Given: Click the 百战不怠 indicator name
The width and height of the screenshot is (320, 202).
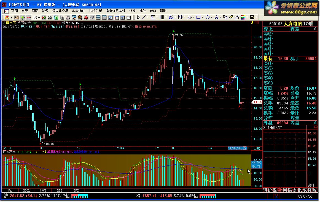Looking at the screenshot, I should [x=9, y=152].
